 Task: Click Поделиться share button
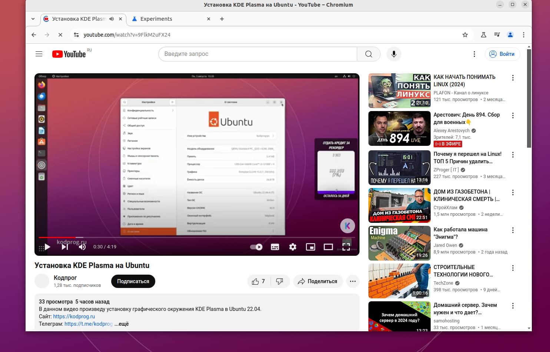tap(318, 281)
